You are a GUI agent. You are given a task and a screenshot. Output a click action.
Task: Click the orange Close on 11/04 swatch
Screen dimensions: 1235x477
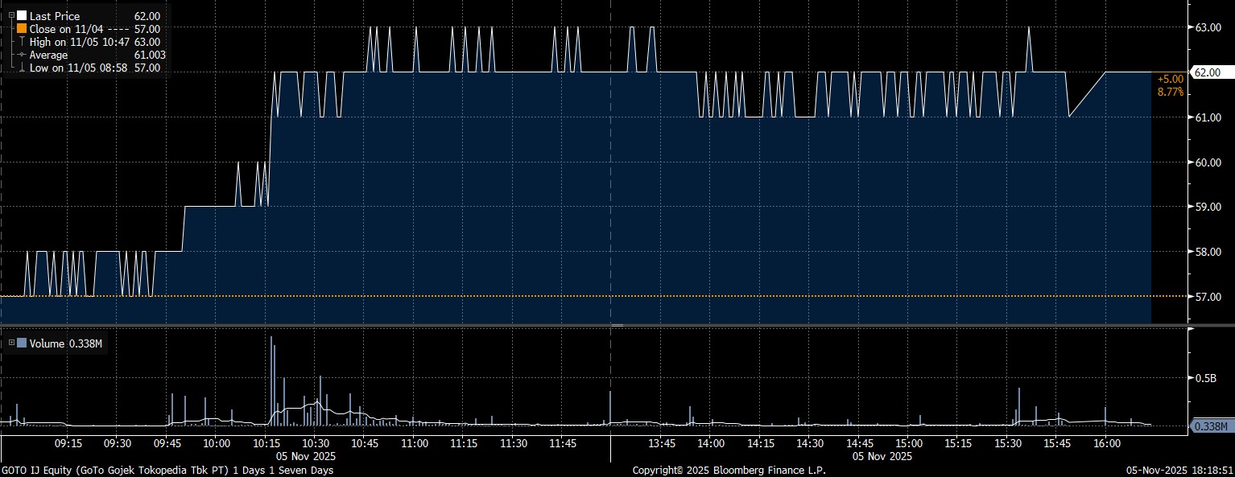click(22, 28)
